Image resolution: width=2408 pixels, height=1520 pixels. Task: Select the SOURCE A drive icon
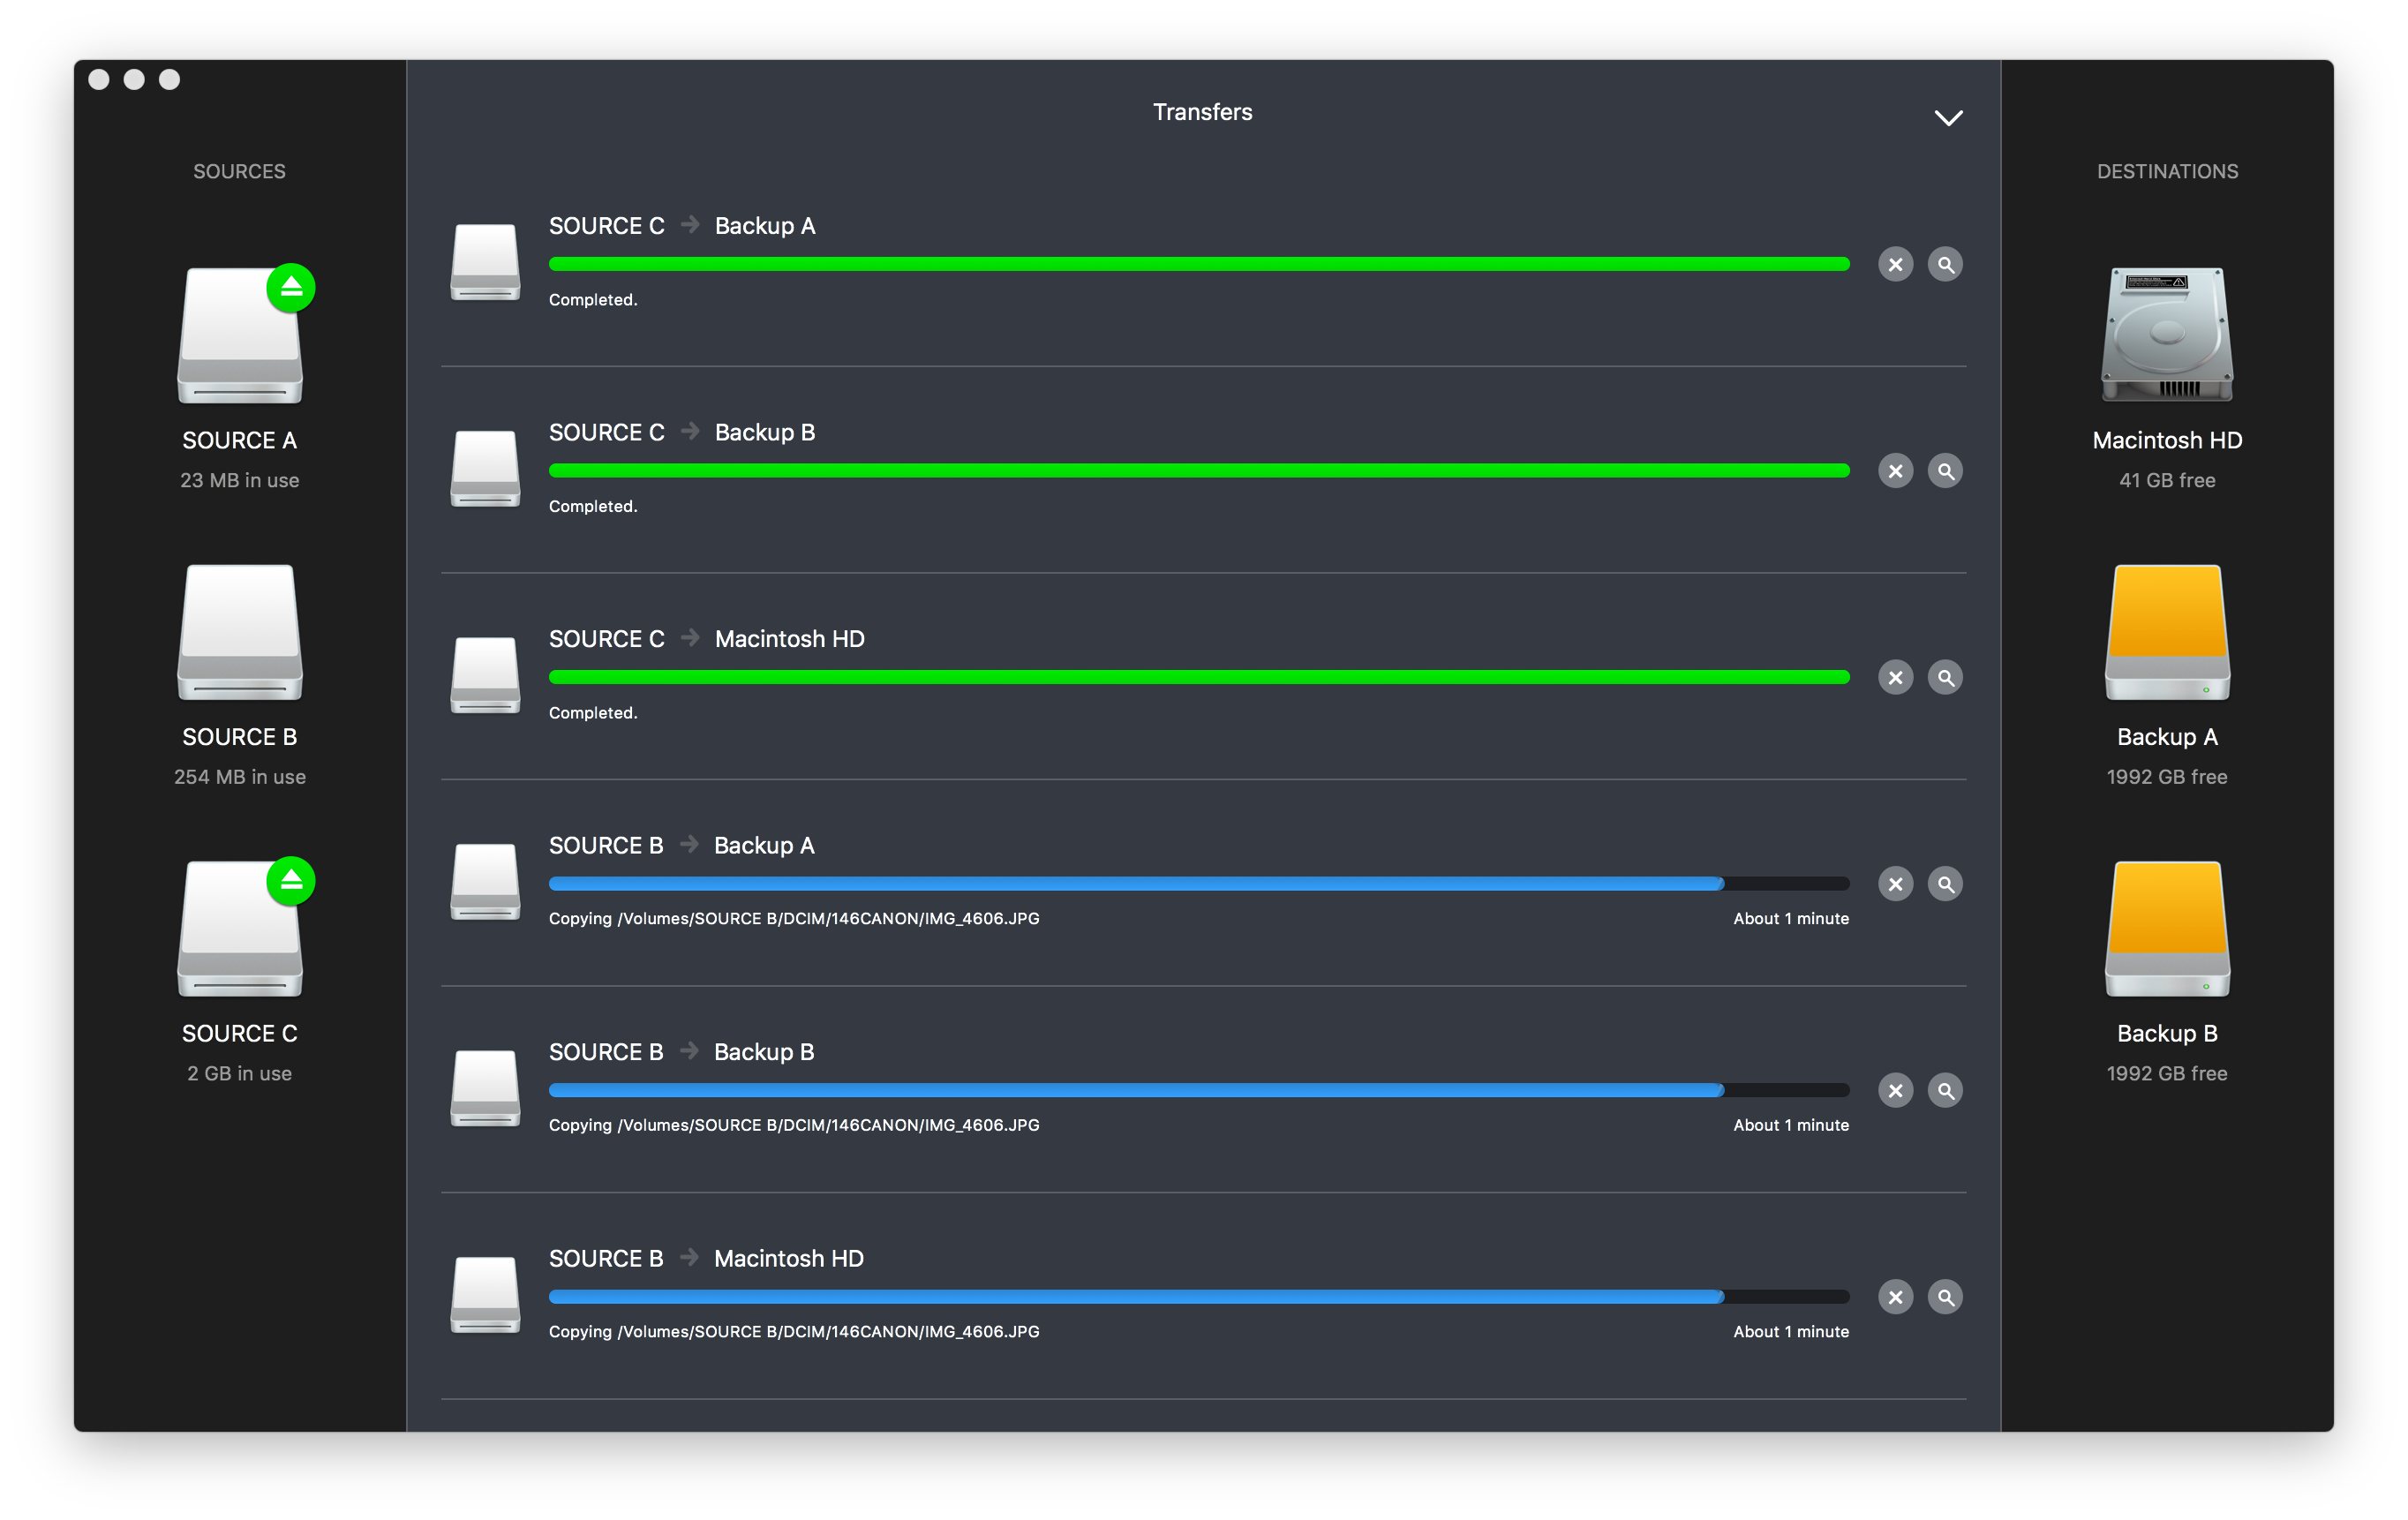coord(240,336)
